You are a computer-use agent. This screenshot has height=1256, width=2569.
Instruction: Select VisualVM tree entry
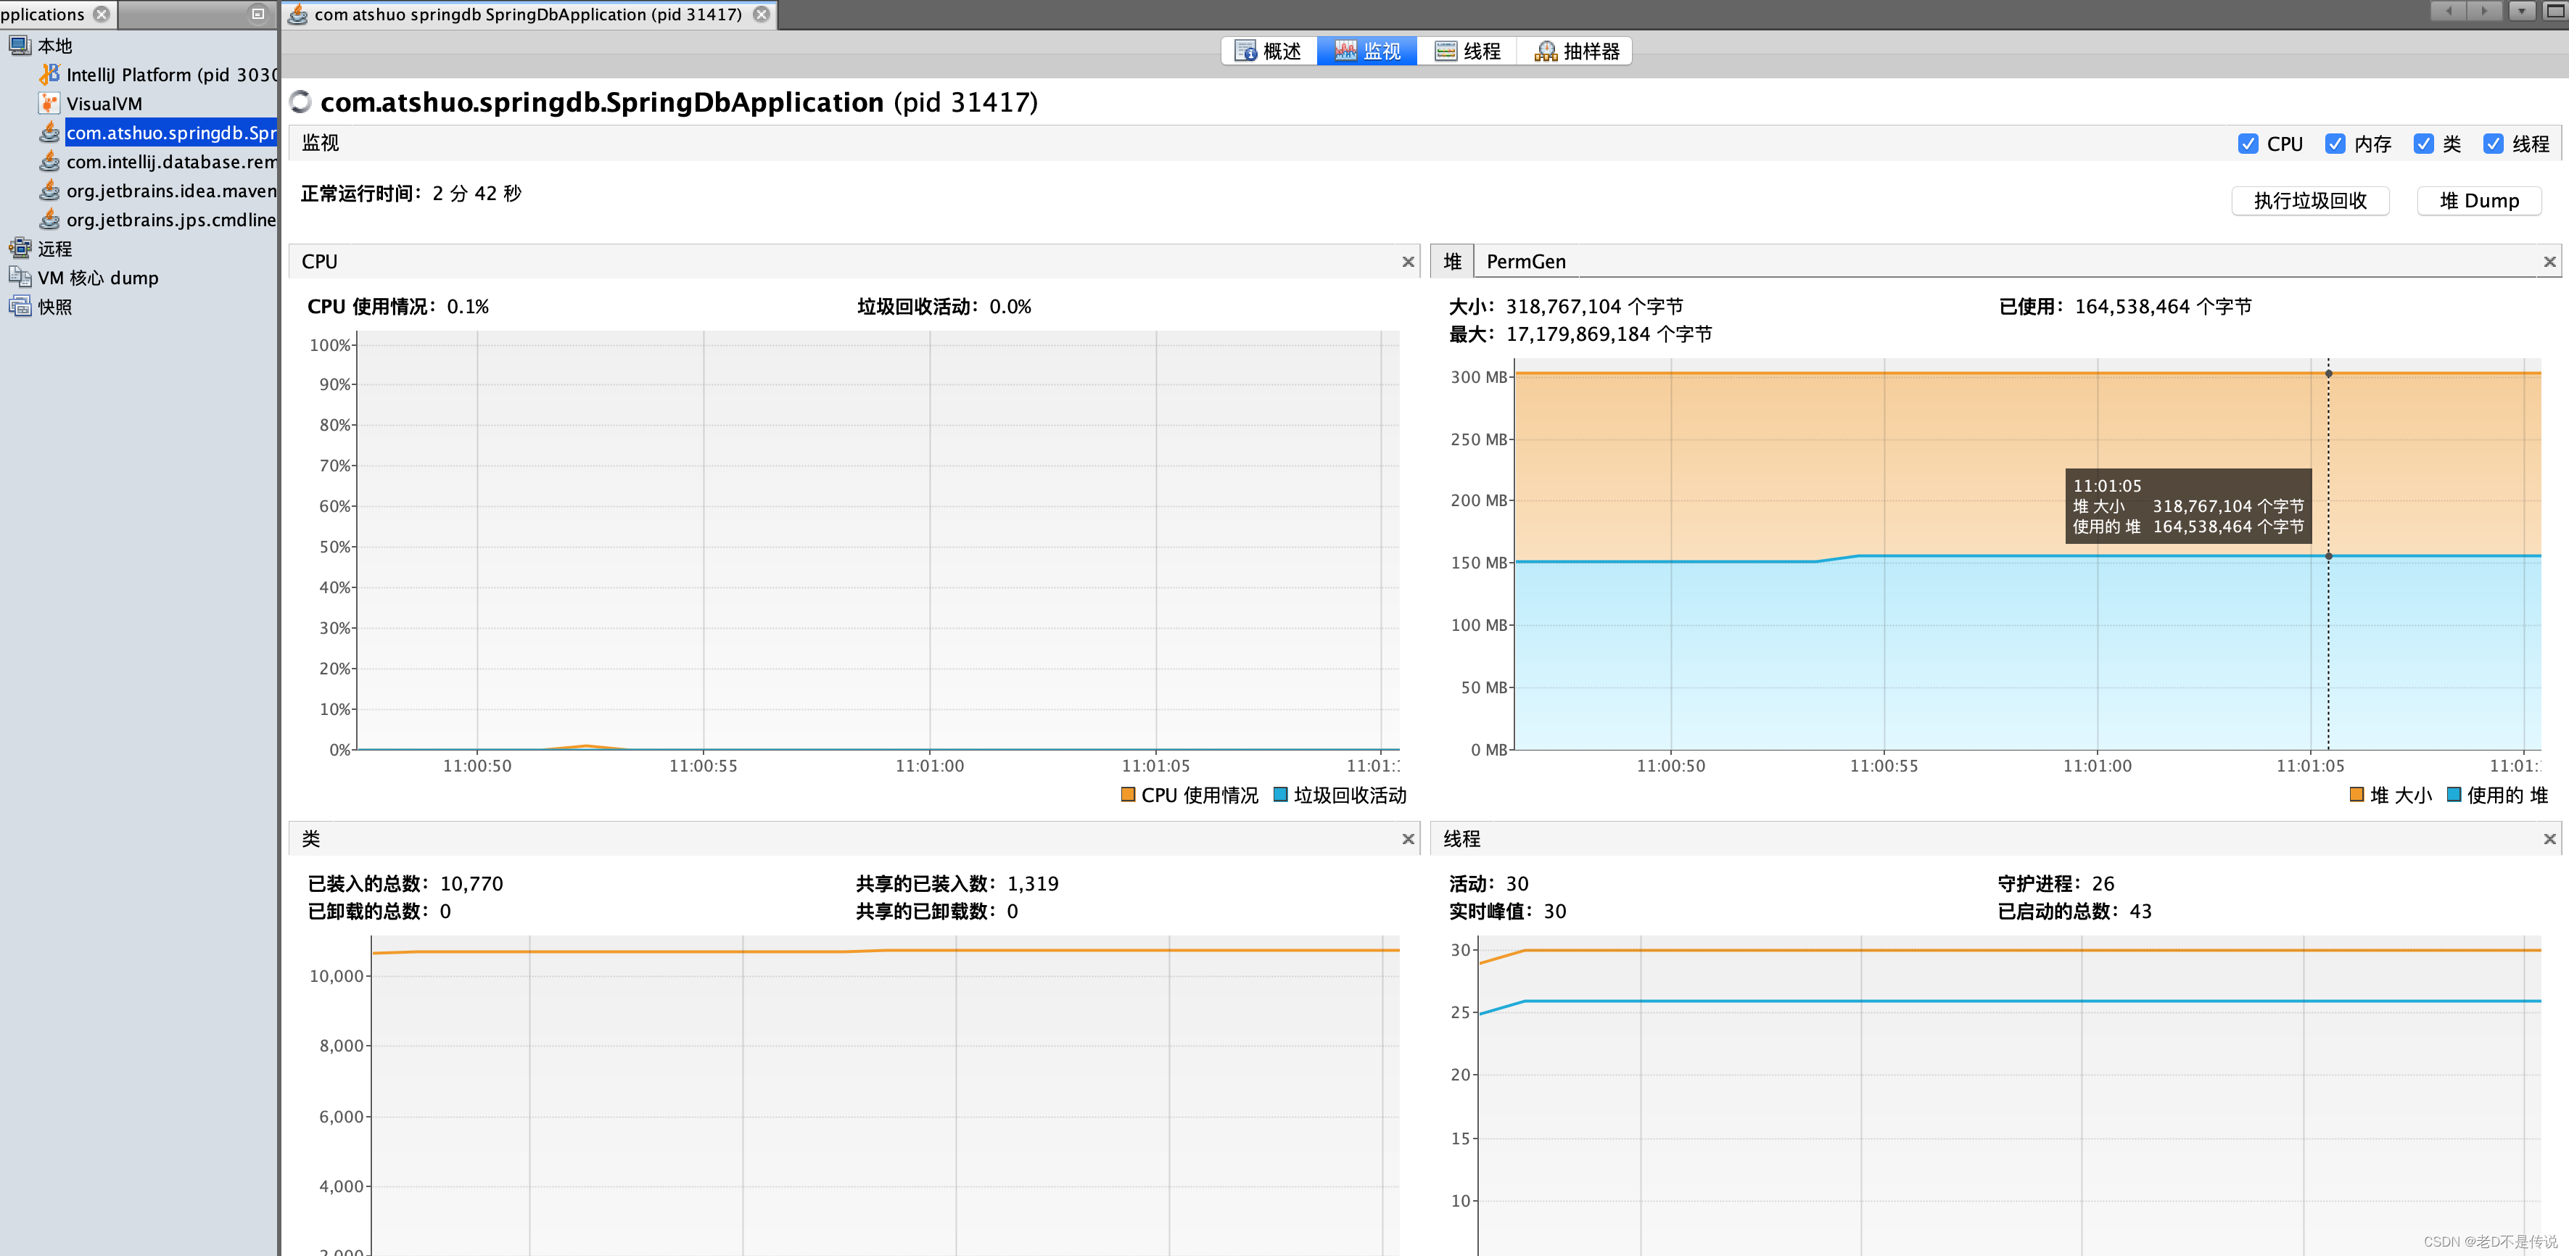pos(104,104)
